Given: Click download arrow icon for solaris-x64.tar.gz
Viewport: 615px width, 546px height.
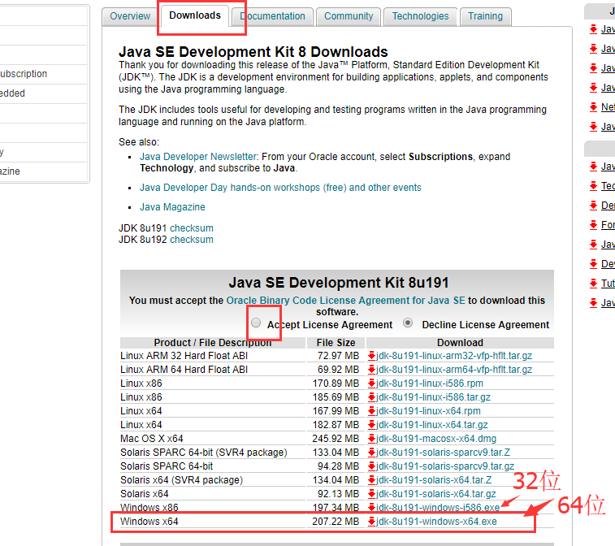Looking at the screenshot, I should (371, 494).
